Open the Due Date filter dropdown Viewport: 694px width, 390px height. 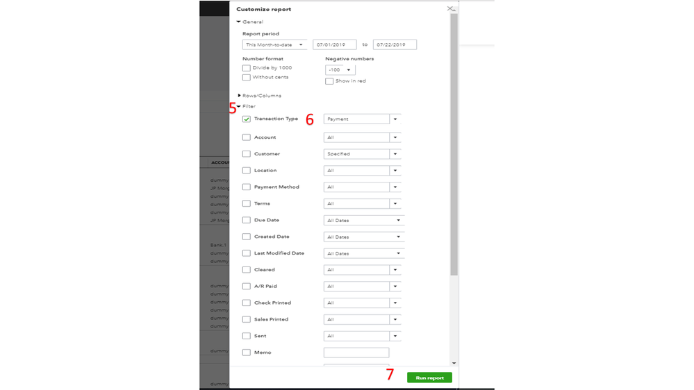(363, 221)
